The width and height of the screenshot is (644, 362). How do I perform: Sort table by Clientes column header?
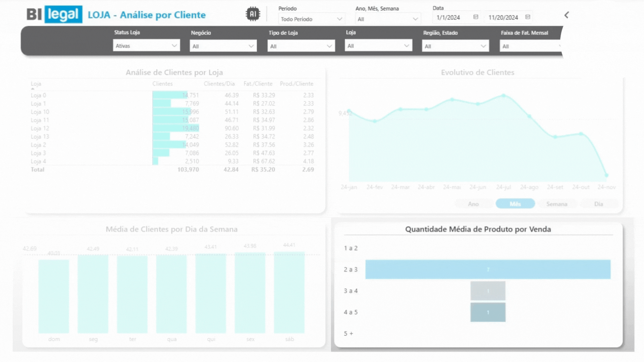162,84
